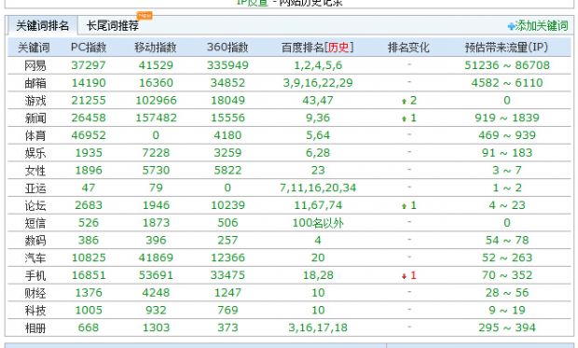
Task: Click traffic estimate 4582 ~ 6110
Action: pyautogui.click(x=507, y=83)
